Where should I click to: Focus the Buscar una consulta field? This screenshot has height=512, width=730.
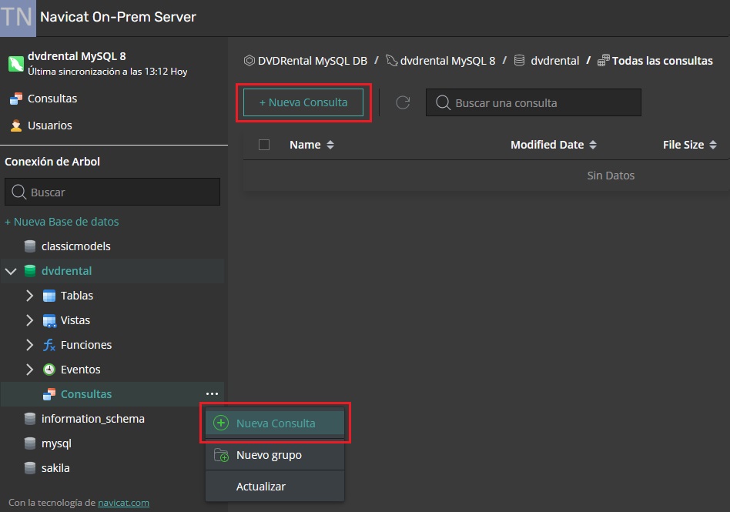click(534, 102)
